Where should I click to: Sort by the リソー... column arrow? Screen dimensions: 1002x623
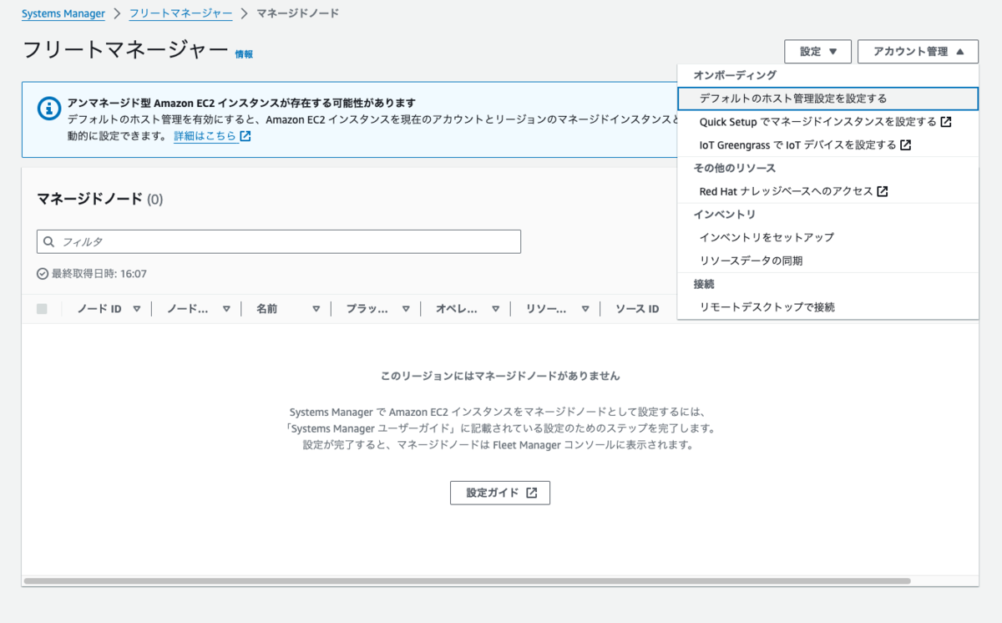pyautogui.click(x=585, y=309)
